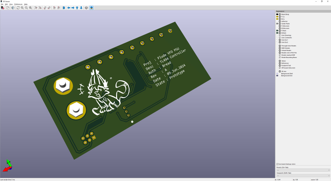Open the View menu
This screenshot has height=181, width=331.
coord(11,4)
